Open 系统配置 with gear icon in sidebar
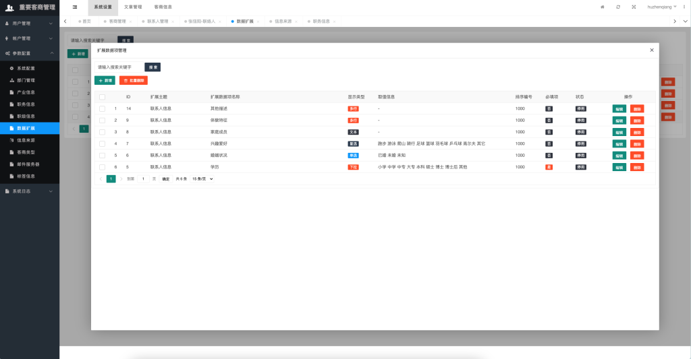The image size is (691, 359). 26,68
